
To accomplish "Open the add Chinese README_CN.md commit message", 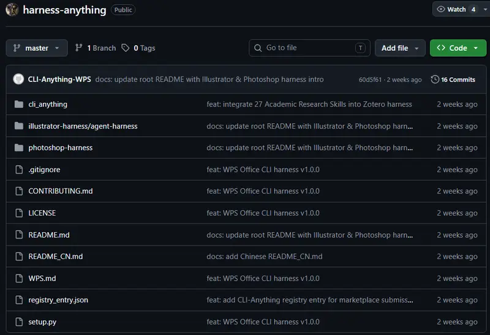I will tap(265, 256).
